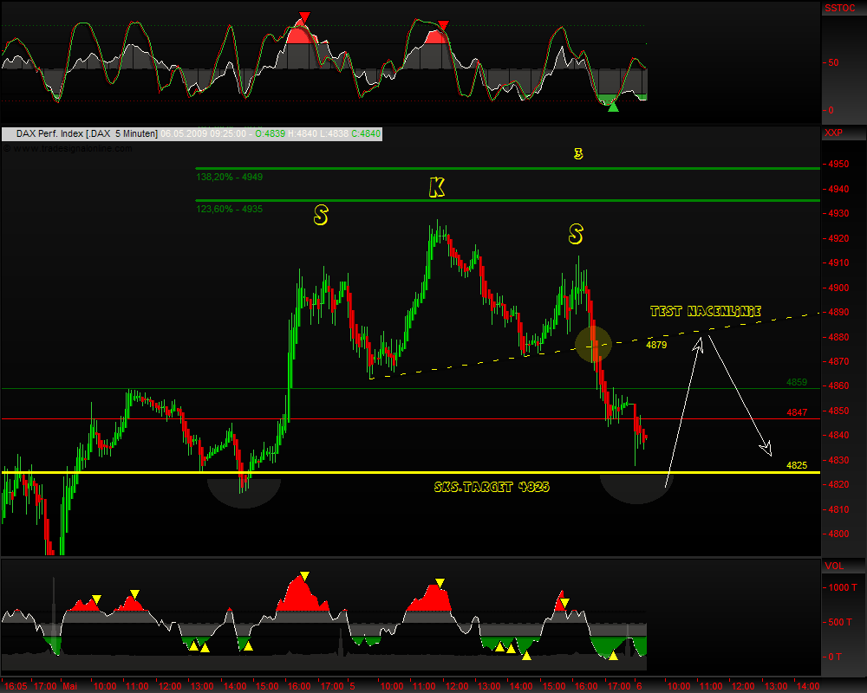Image resolution: width=867 pixels, height=693 pixels.
Task: Click the TEST NACKENLINIE annotation text
Action: click(706, 310)
